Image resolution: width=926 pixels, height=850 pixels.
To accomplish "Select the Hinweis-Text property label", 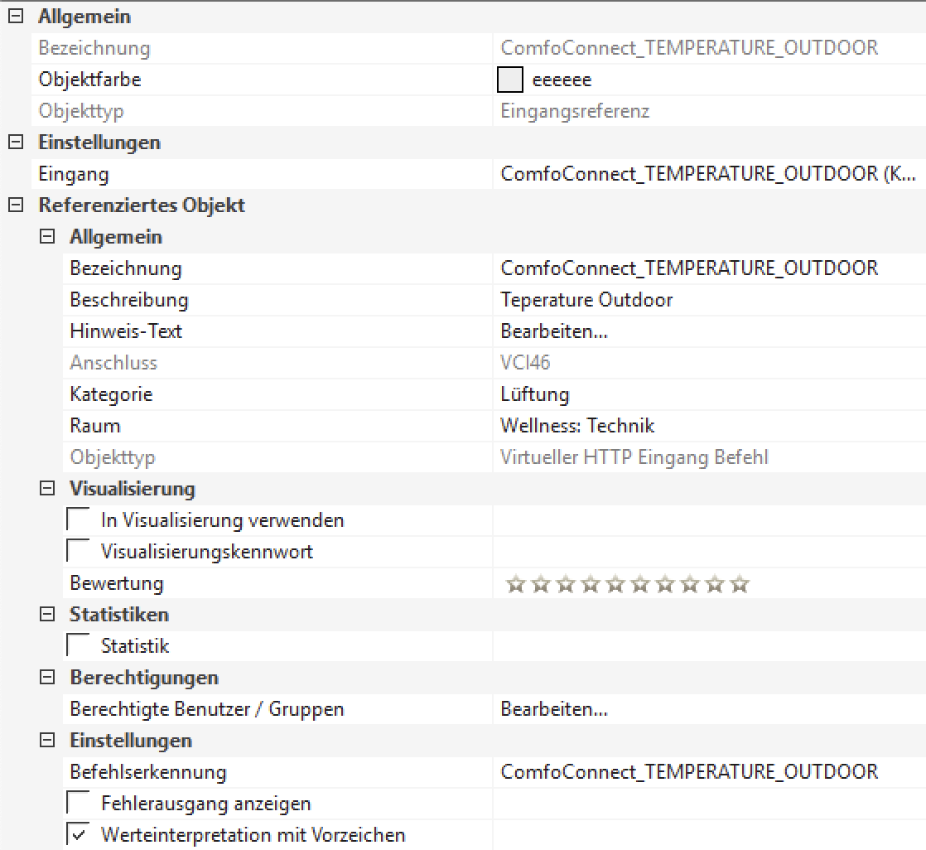I will pyautogui.click(x=126, y=331).
